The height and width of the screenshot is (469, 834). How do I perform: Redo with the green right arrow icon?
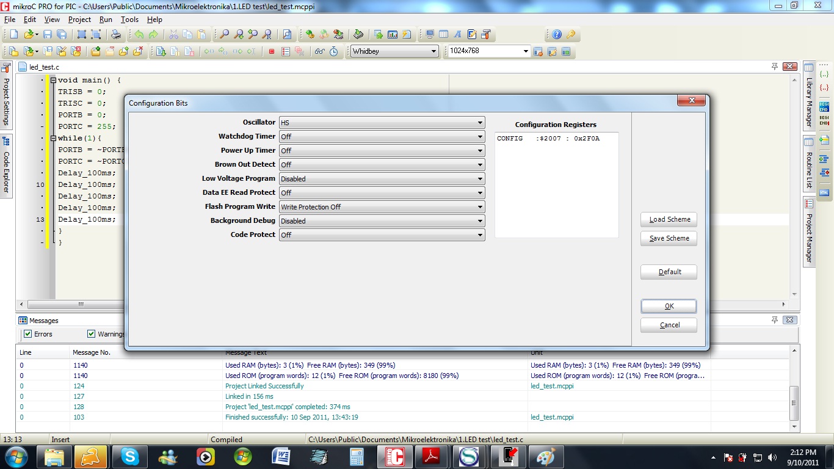click(x=153, y=35)
